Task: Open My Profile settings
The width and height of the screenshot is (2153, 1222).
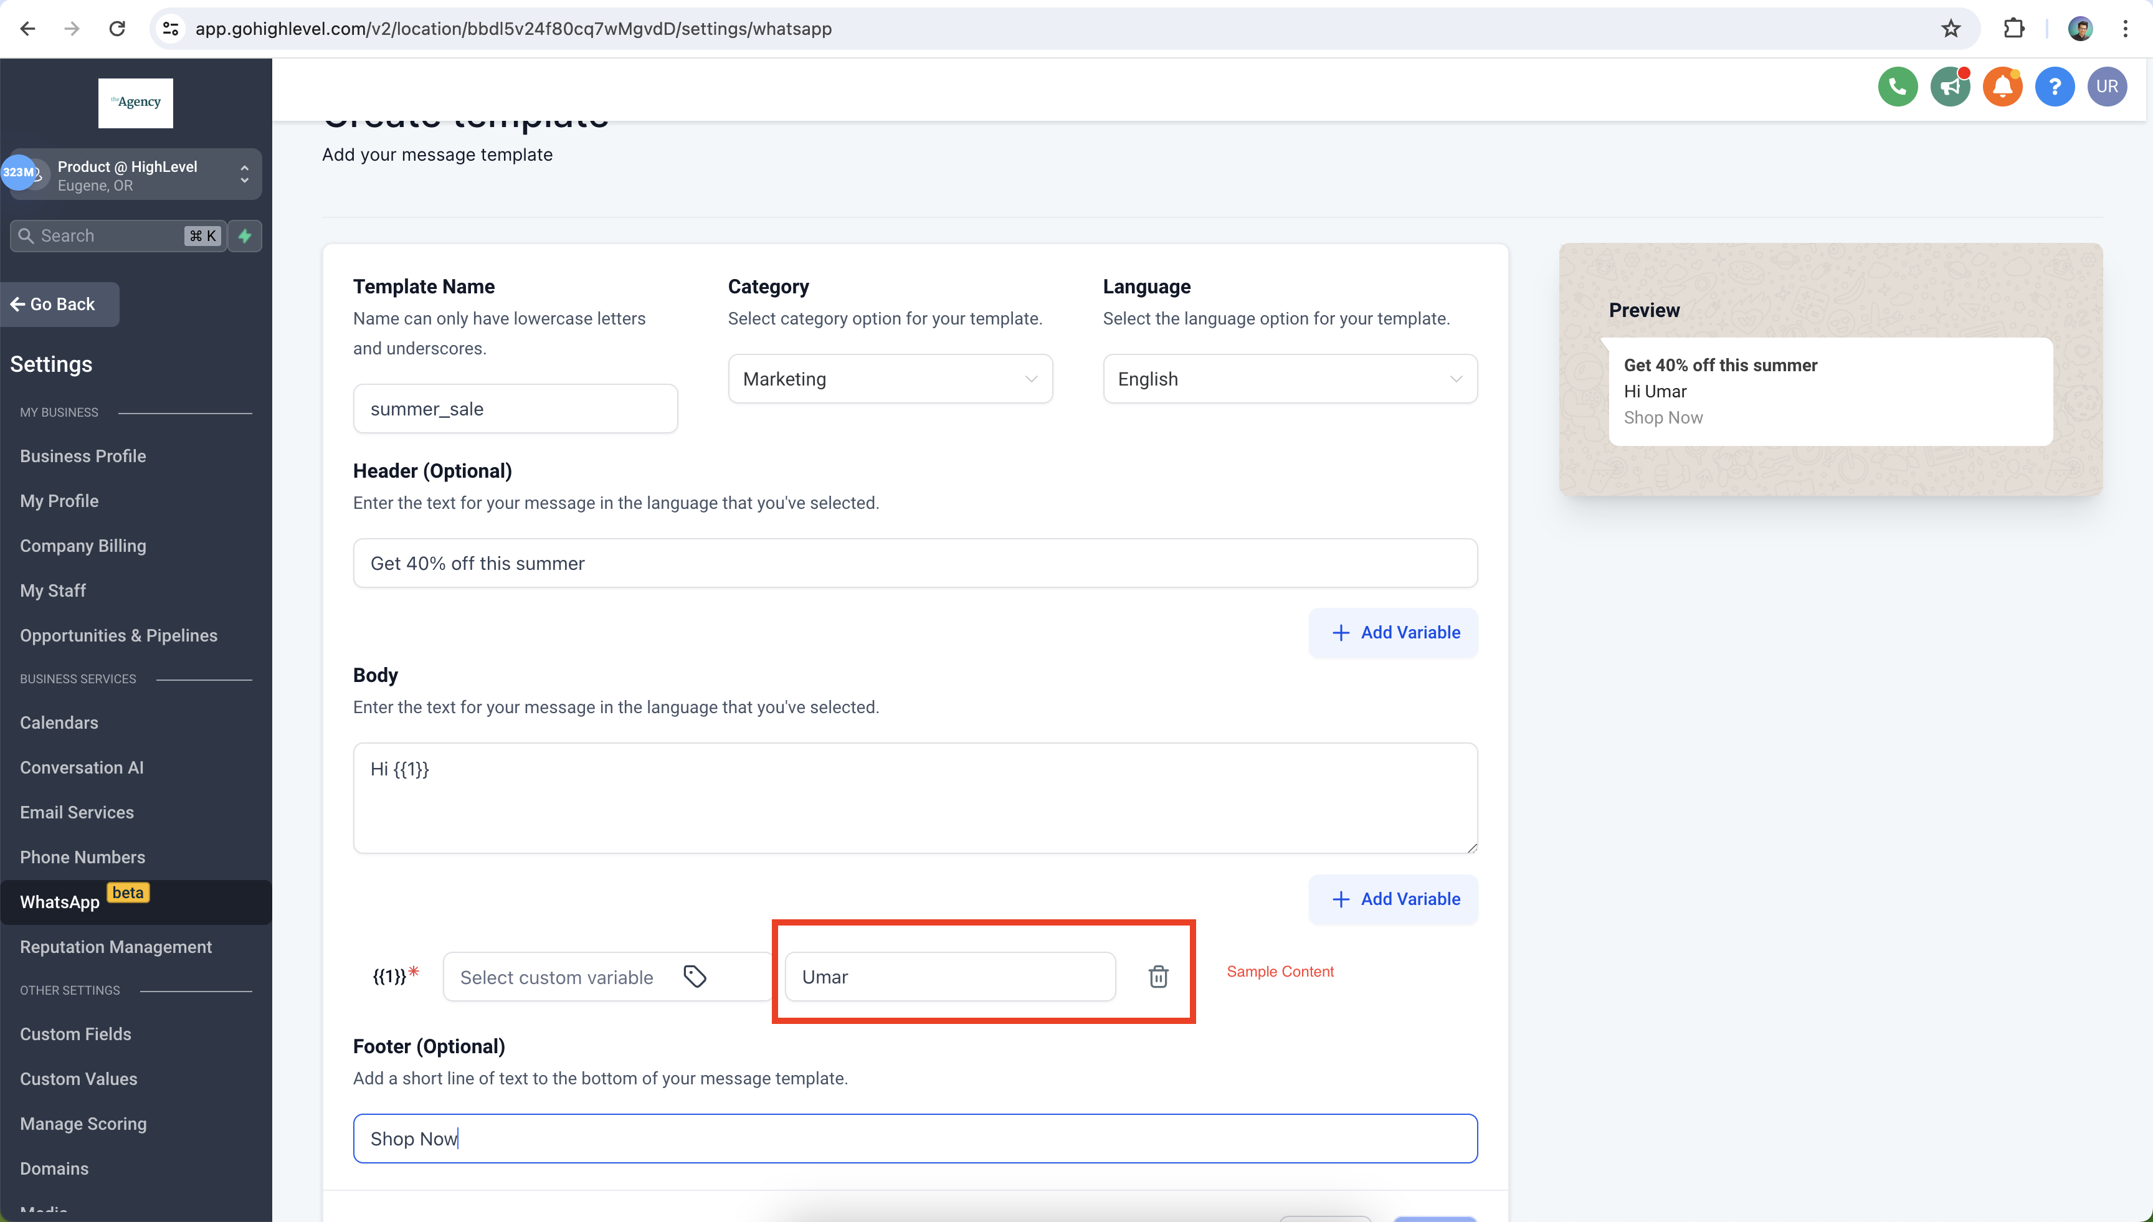Action: pos(60,500)
